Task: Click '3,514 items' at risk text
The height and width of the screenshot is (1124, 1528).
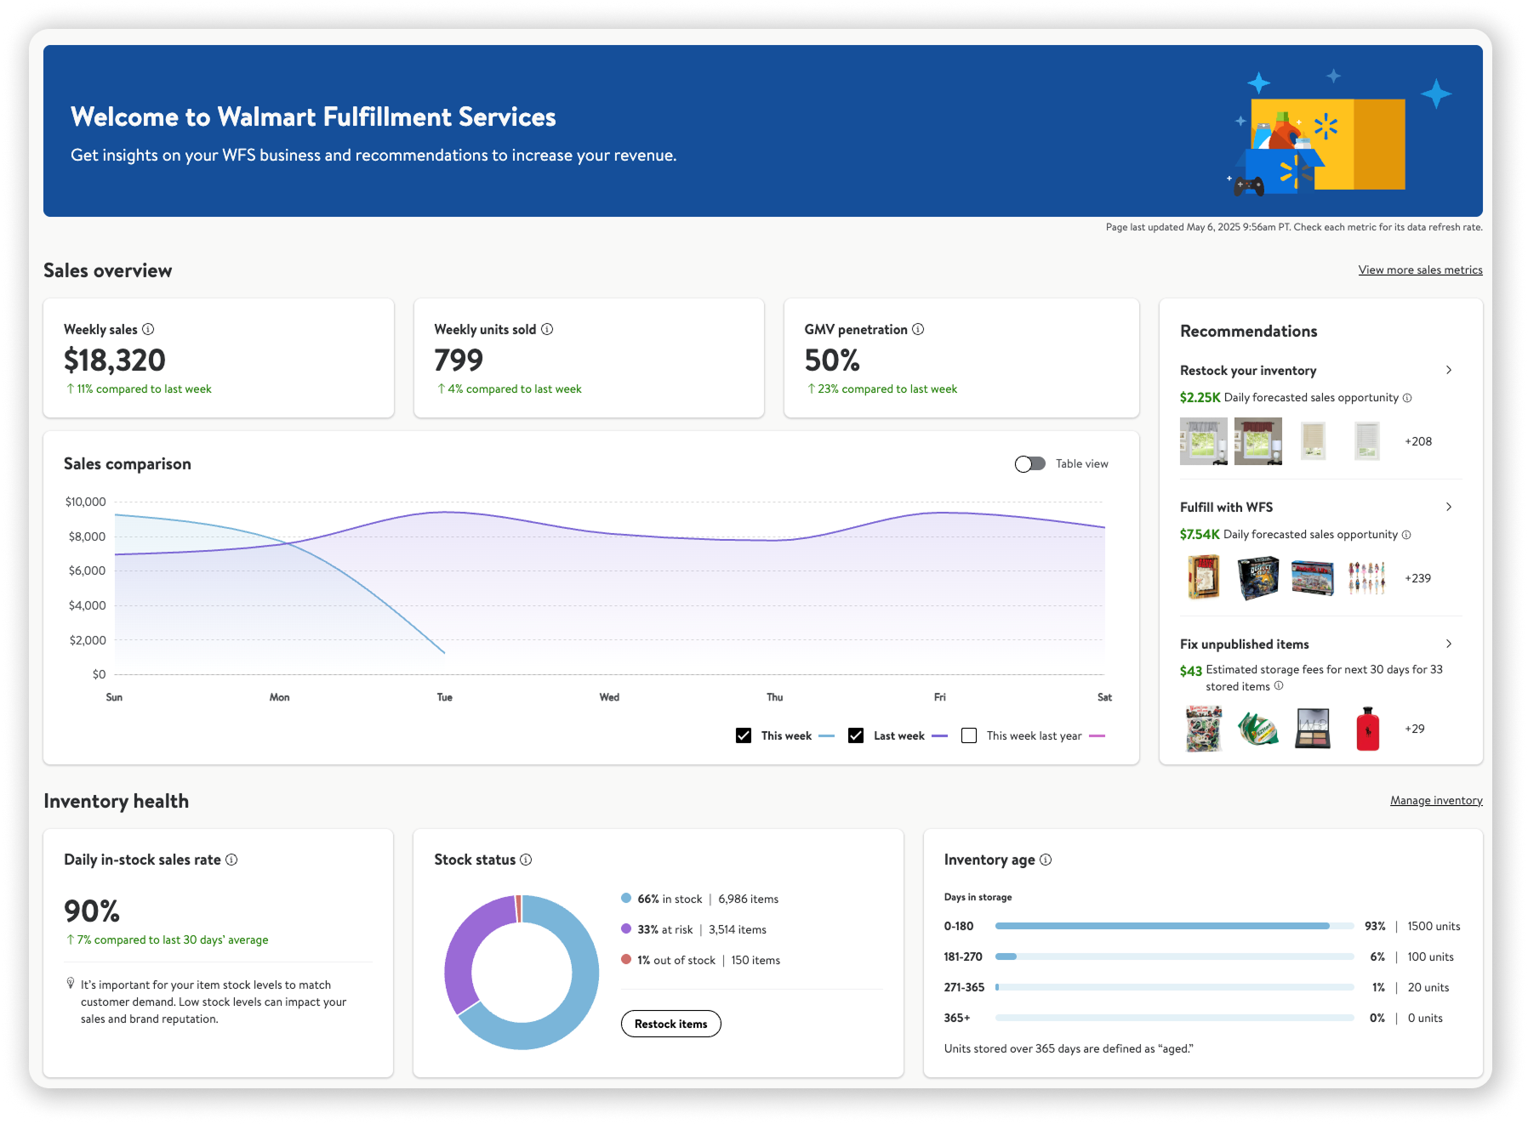Action: click(x=737, y=929)
